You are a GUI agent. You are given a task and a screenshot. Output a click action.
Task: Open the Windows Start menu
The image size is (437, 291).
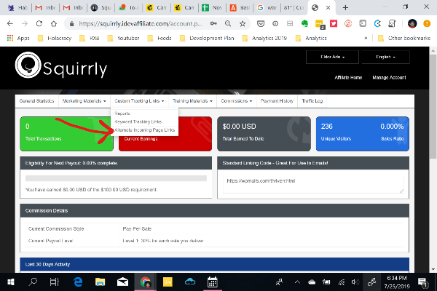click(x=11, y=282)
